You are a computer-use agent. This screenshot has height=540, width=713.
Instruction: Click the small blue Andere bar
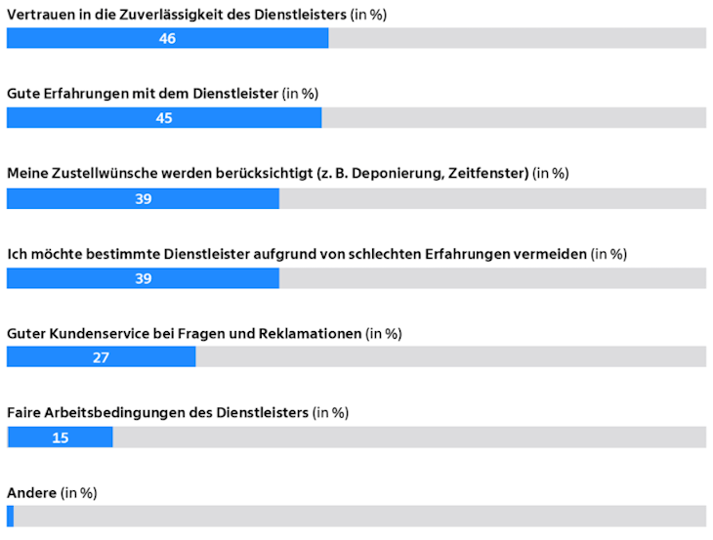click(10, 517)
